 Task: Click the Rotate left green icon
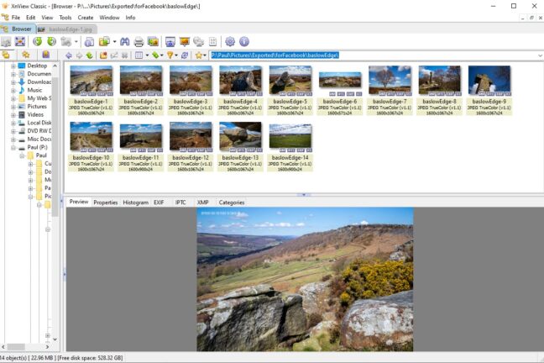[38, 42]
